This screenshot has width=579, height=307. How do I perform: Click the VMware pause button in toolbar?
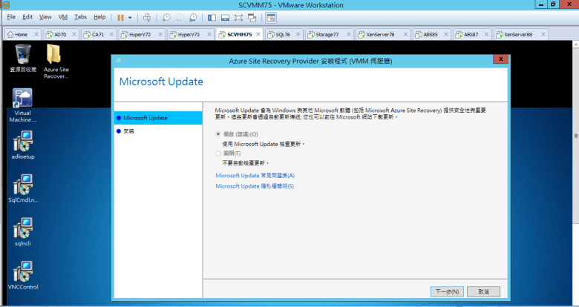point(120,16)
